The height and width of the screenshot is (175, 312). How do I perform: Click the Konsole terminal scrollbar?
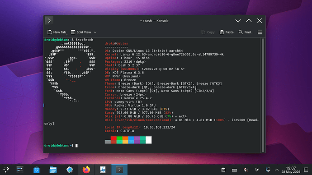click(x=263, y=95)
